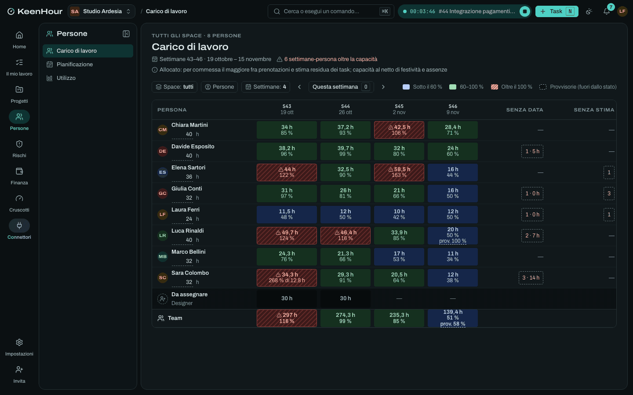The width and height of the screenshot is (633, 395).
Task: Open Impostazioni settings
Action: pos(19,347)
